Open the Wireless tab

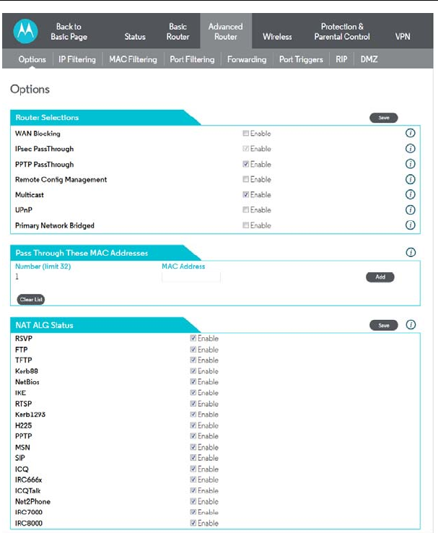[277, 36]
